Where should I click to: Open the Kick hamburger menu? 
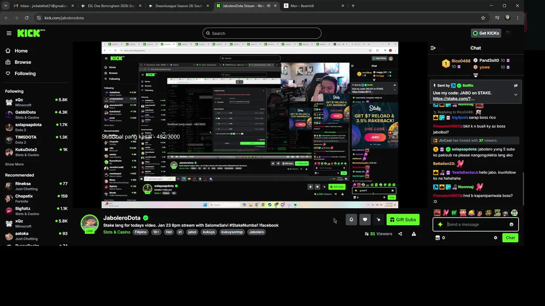[x=9, y=33]
